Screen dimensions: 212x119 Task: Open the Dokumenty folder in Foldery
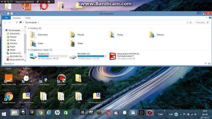pos(39,35)
